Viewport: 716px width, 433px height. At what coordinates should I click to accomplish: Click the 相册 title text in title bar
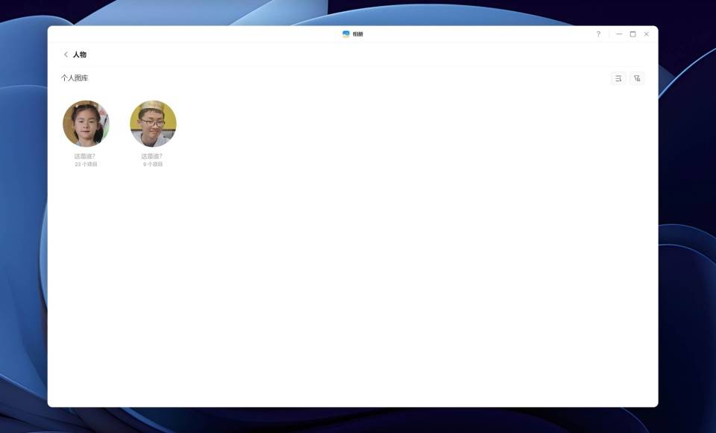(358, 34)
